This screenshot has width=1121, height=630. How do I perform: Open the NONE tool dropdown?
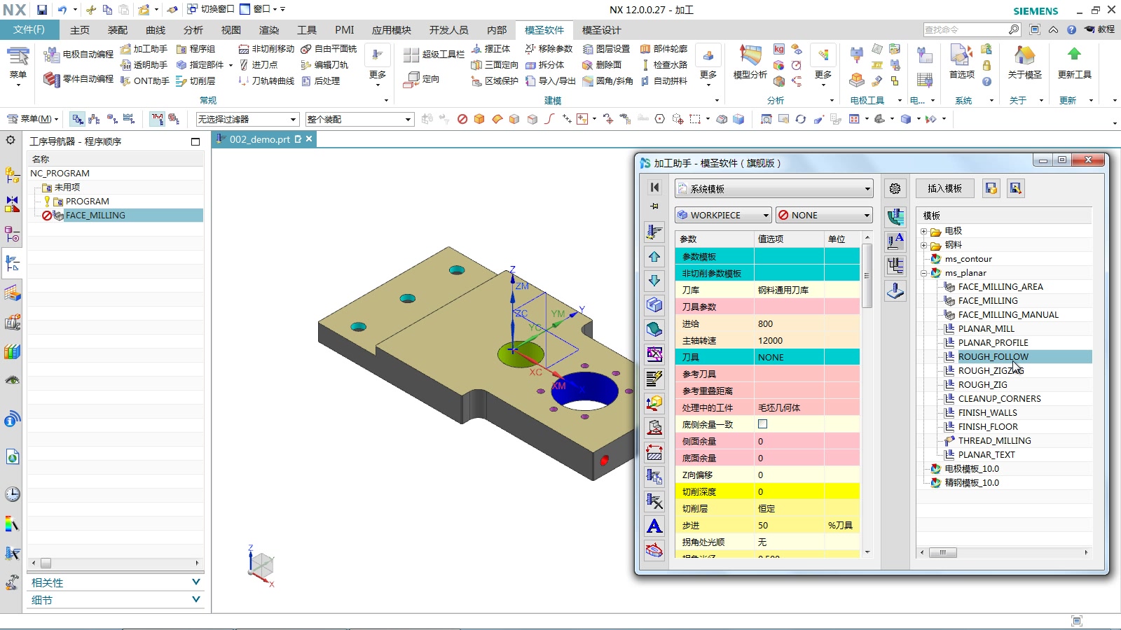(824, 215)
